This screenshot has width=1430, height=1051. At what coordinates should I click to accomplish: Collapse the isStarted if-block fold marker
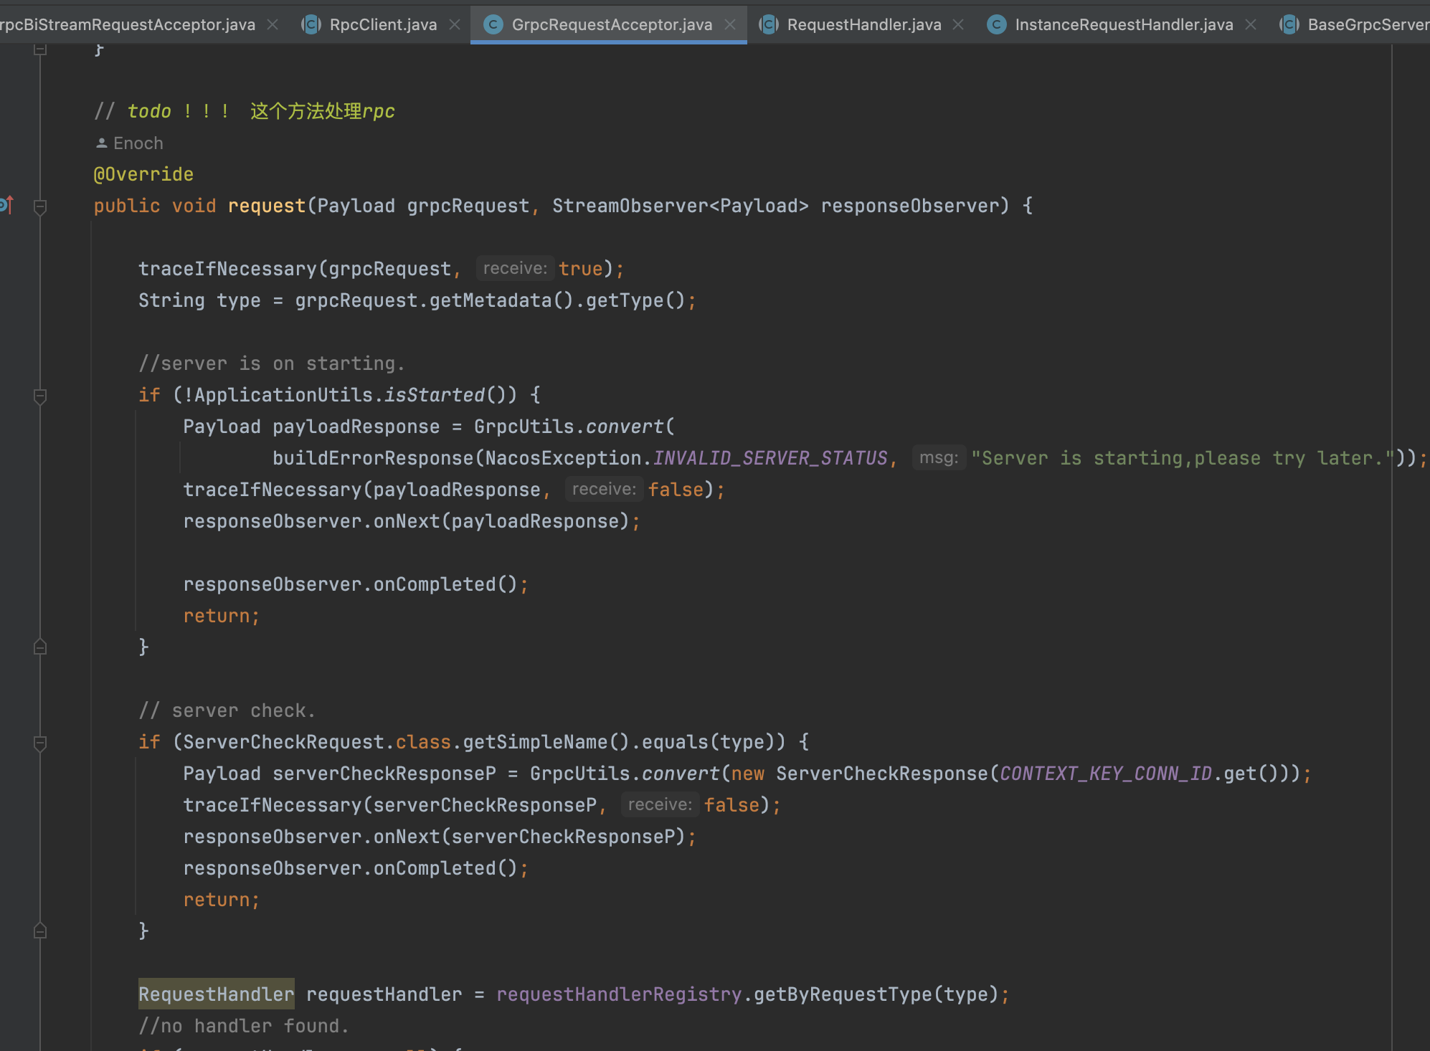[40, 396]
